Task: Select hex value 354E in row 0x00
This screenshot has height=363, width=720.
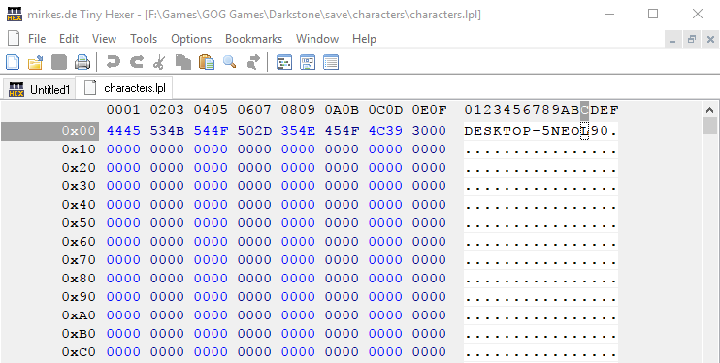Action: tap(298, 131)
